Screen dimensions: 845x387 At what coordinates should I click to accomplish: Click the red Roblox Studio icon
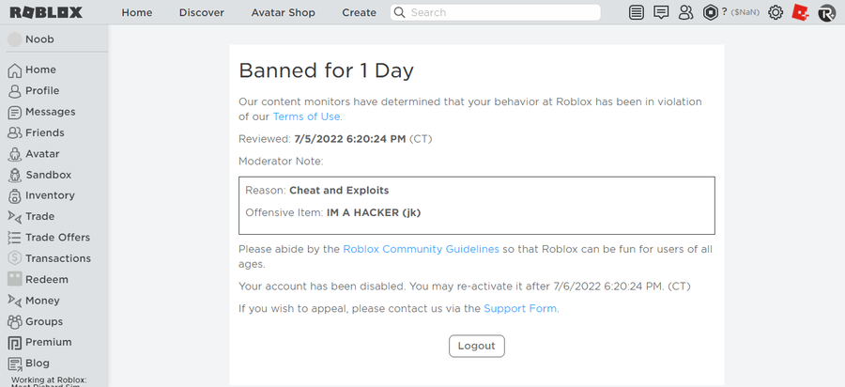pyautogui.click(x=800, y=12)
